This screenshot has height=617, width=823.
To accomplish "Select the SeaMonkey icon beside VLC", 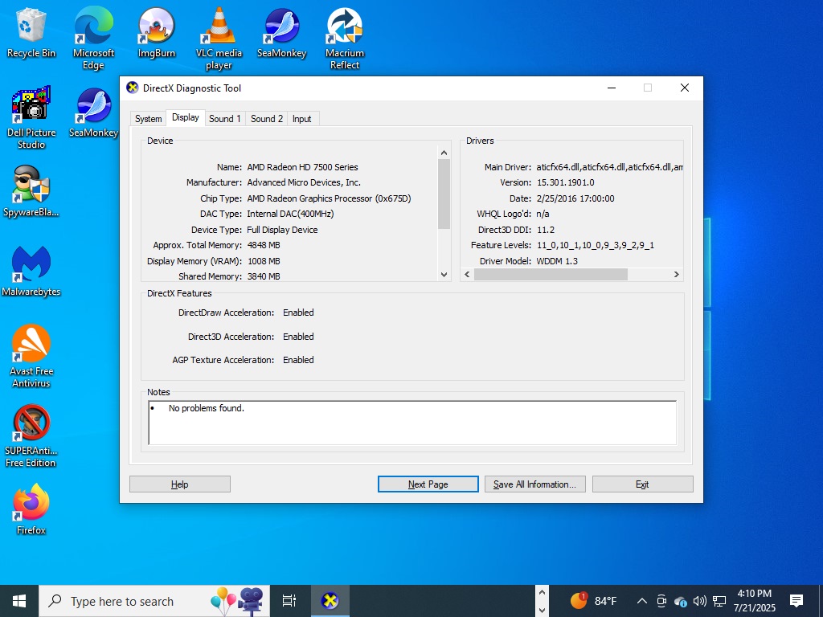I will [282, 32].
